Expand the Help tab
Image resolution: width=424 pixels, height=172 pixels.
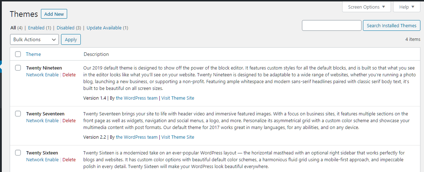click(406, 7)
